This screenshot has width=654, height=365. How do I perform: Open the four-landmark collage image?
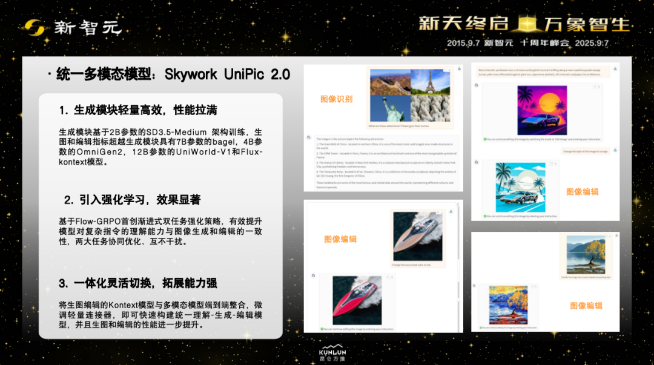[x=410, y=95]
